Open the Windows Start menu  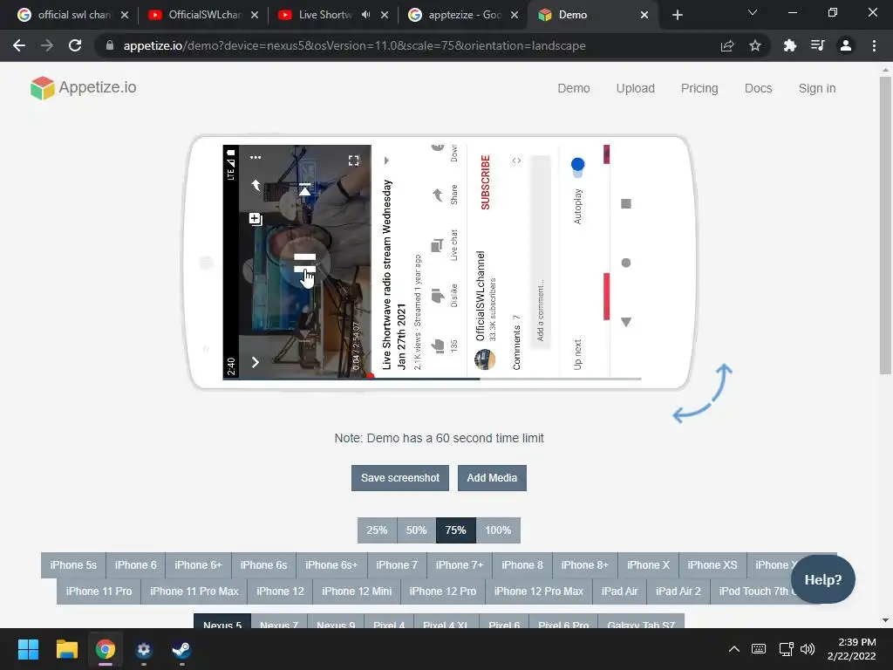point(28,649)
